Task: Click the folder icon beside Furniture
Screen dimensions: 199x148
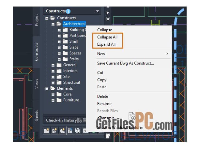Action: [59, 100]
